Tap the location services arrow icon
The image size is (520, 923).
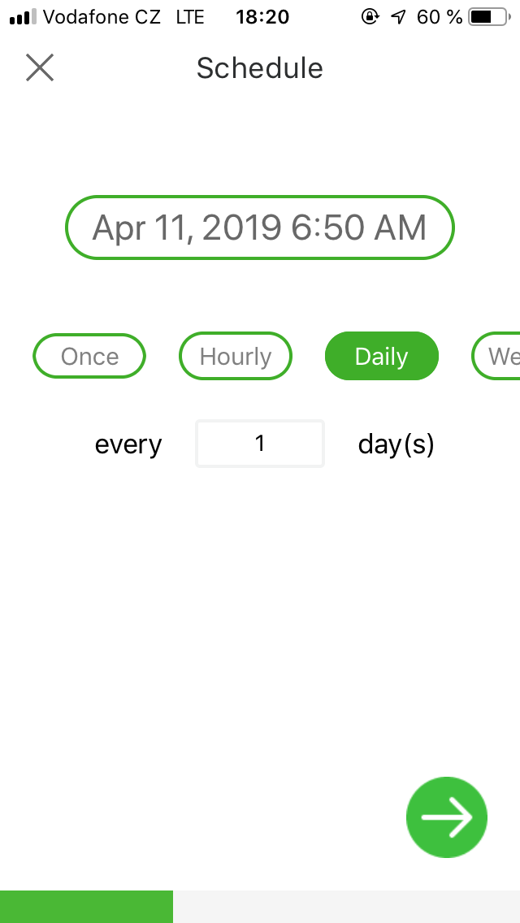(x=398, y=17)
